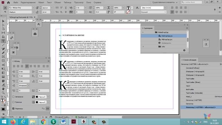The image size is (222, 125).
Task: Open the Справка menu
Action: click(x=97, y=2)
